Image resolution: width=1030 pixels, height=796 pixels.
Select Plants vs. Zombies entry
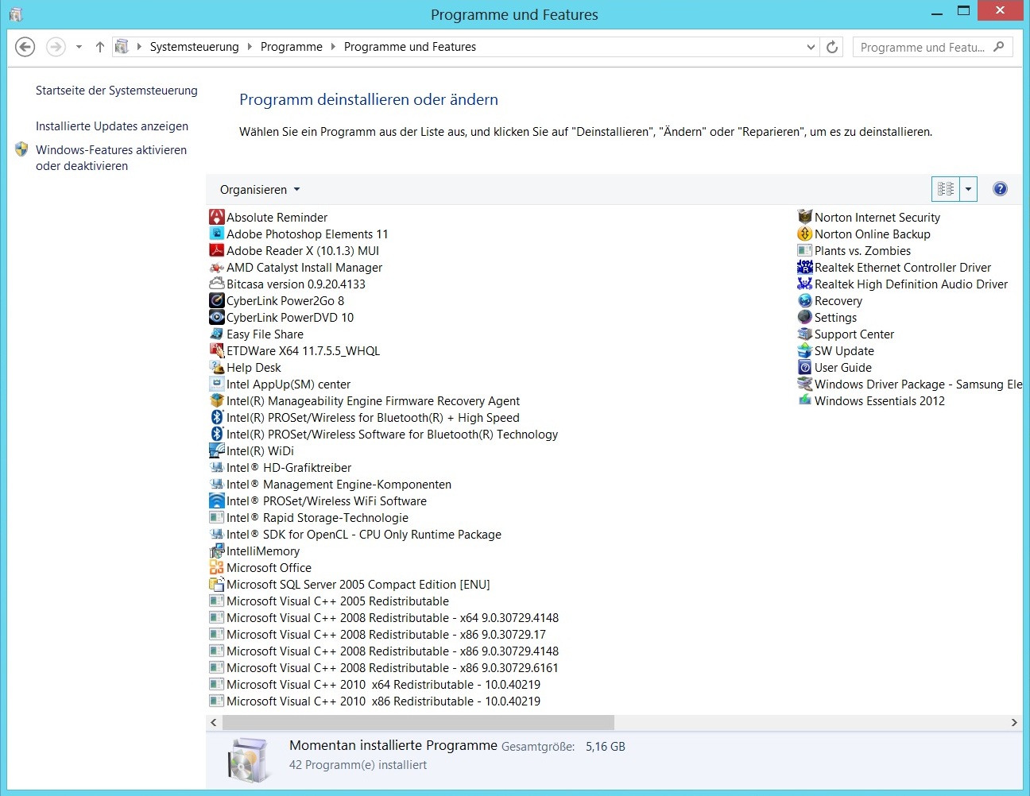click(x=854, y=250)
